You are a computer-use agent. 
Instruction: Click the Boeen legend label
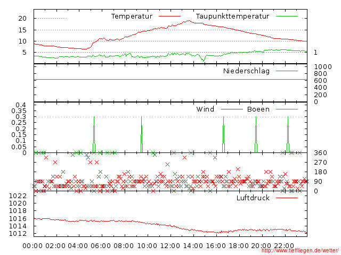(x=258, y=109)
